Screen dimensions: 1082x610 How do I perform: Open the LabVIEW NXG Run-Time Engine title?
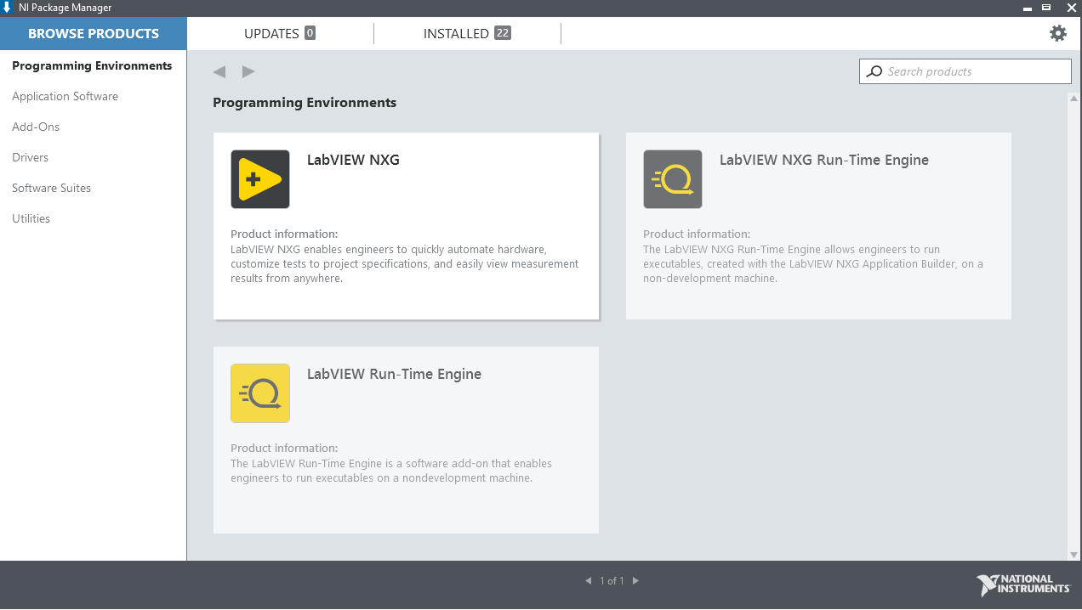pyautogui.click(x=824, y=160)
